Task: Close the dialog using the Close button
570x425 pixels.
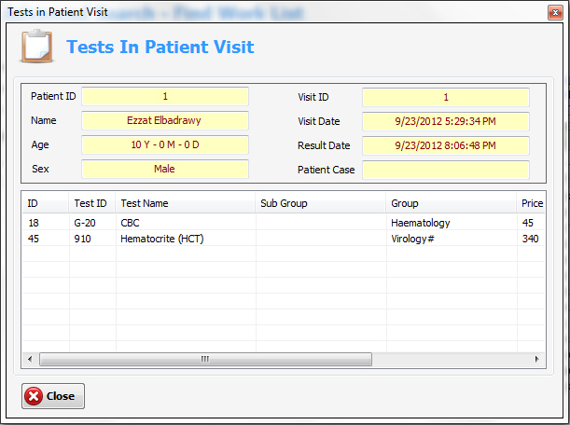Action: tap(53, 396)
